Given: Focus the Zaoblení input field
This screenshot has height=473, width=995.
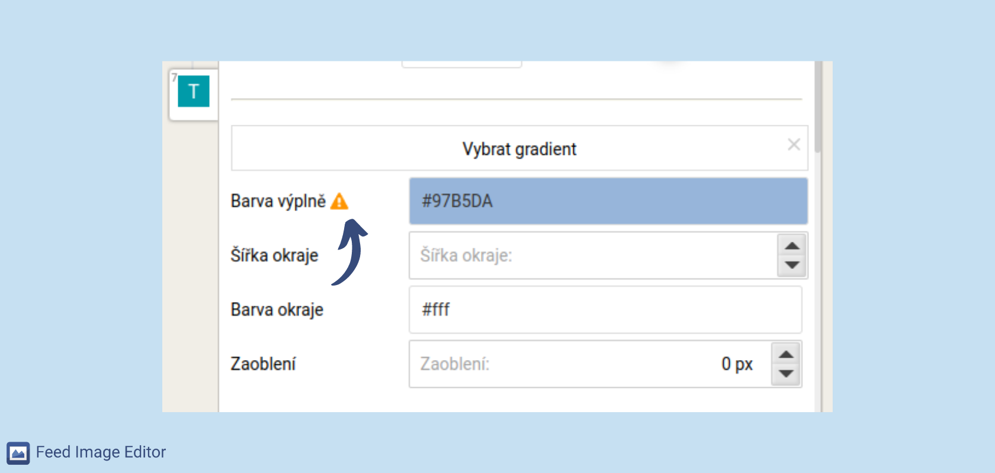Looking at the screenshot, I should [x=590, y=364].
